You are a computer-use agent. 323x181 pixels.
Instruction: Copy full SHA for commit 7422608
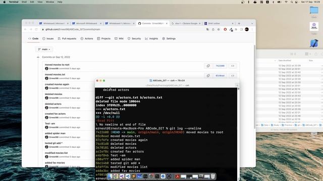[208, 66]
